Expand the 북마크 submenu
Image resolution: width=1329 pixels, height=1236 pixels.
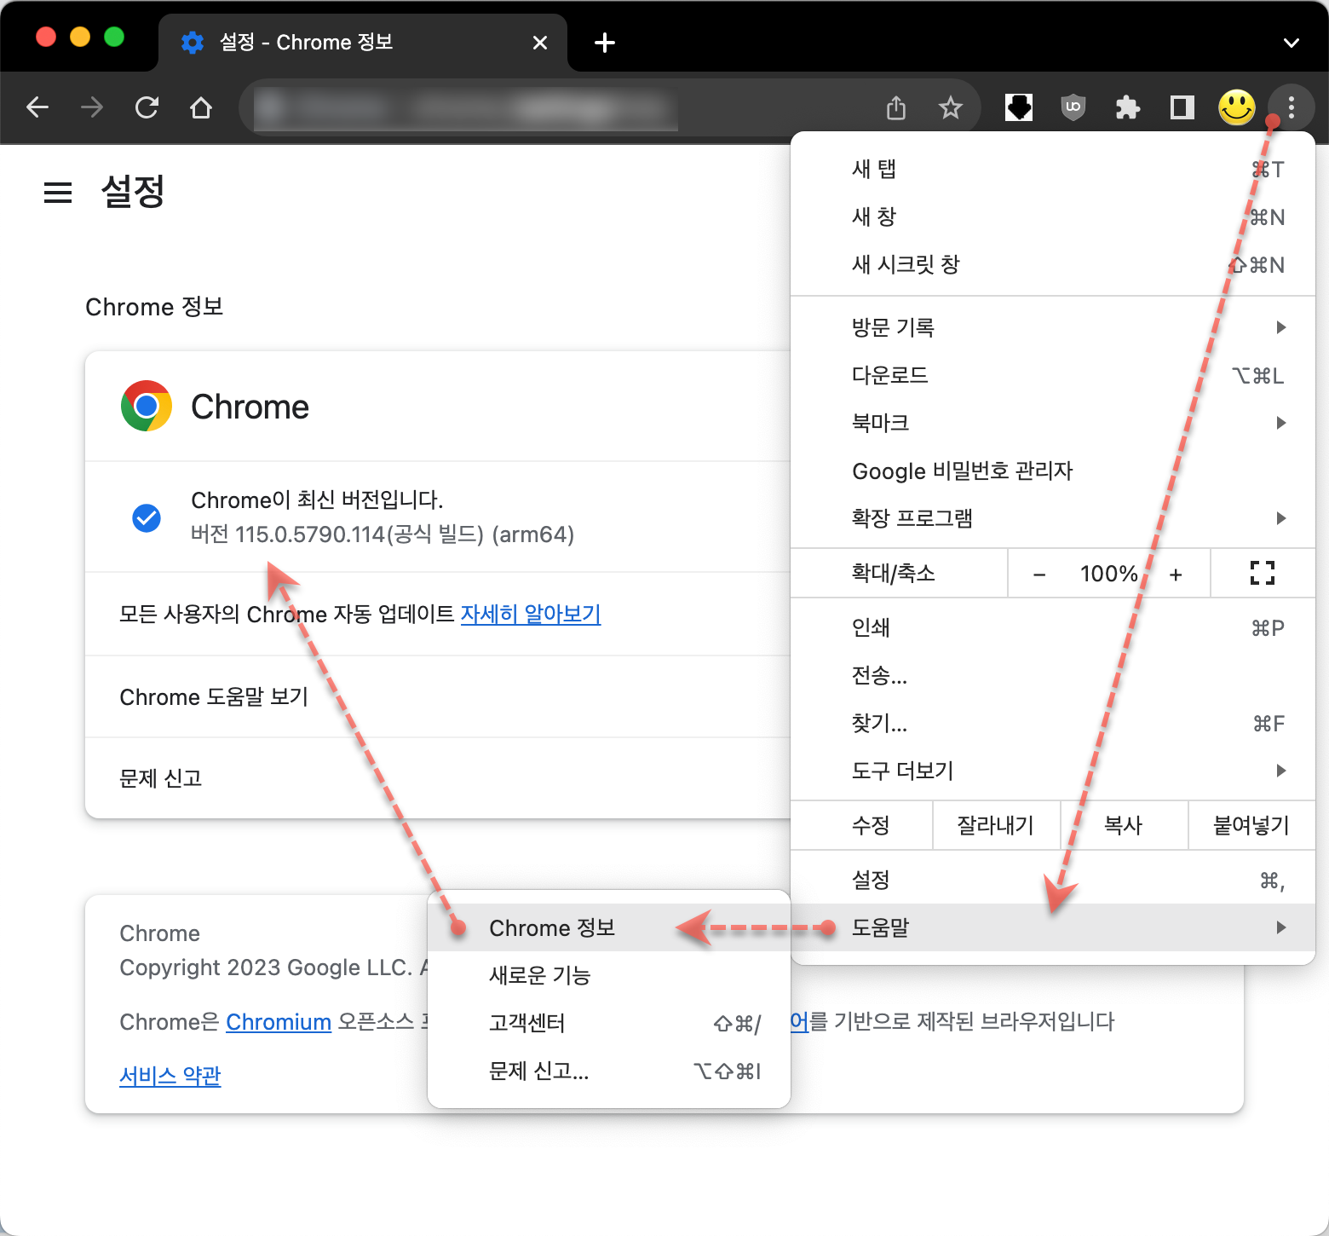click(x=1053, y=423)
